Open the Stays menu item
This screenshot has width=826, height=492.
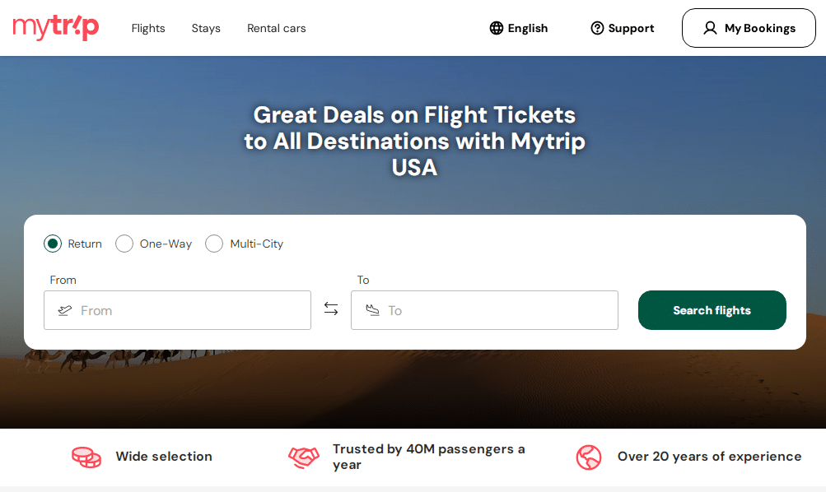click(x=206, y=29)
